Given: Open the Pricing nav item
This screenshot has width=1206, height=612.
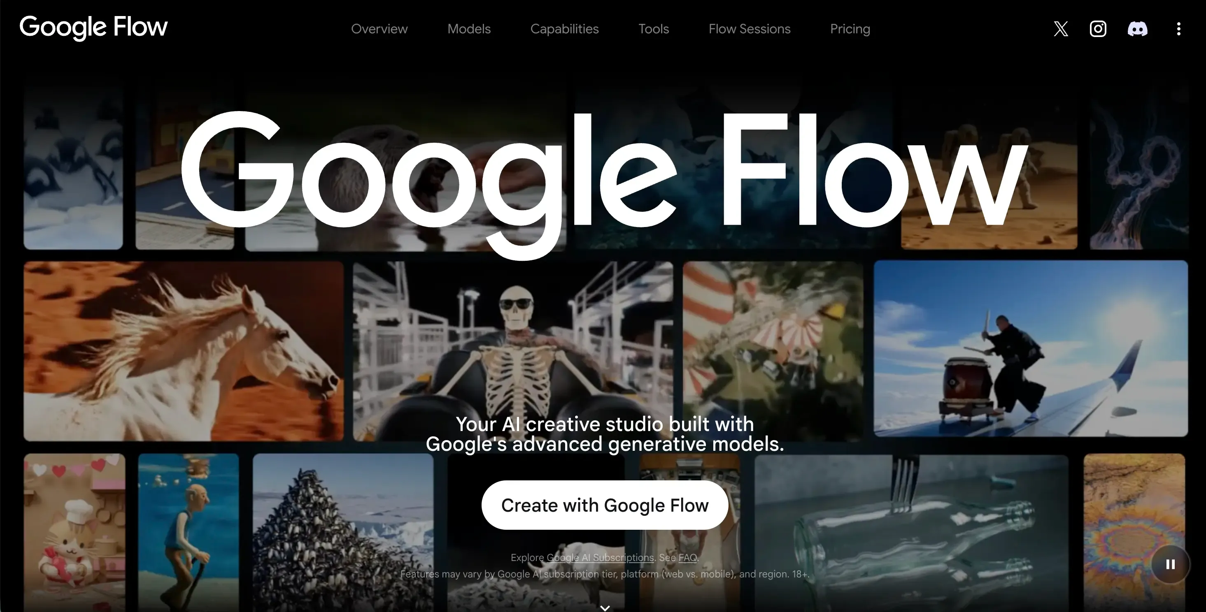Looking at the screenshot, I should coord(850,29).
